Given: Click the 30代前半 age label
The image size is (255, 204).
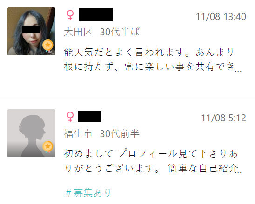Looking at the screenshot, I should tap(120, 133).
